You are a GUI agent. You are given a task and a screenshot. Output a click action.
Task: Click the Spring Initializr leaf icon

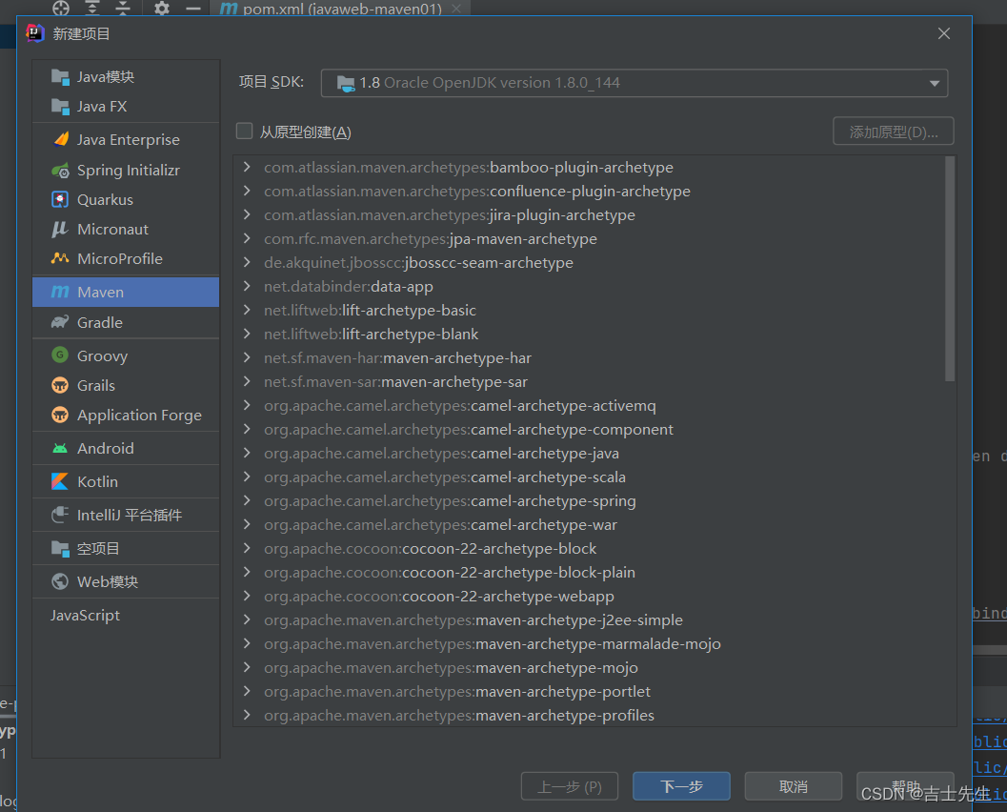[x=60, y=171]
